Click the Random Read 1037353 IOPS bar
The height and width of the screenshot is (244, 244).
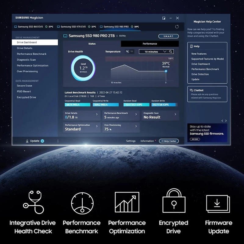click(x=136, y=105)
